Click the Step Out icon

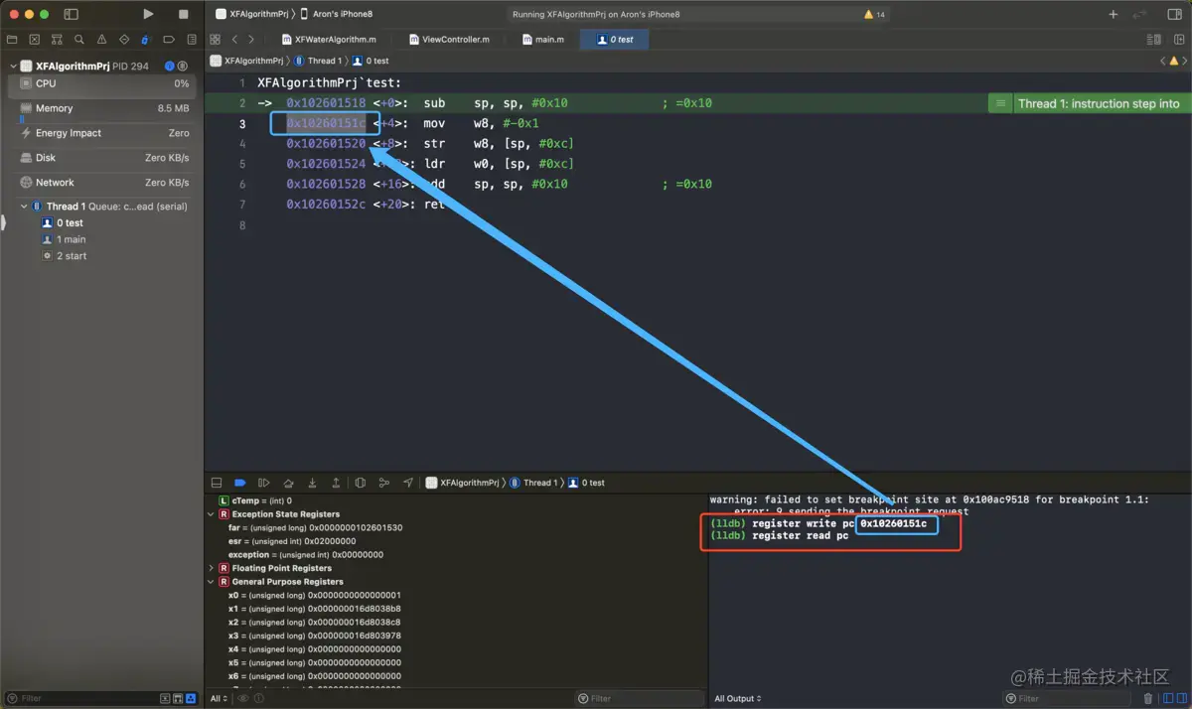(336, 483)
